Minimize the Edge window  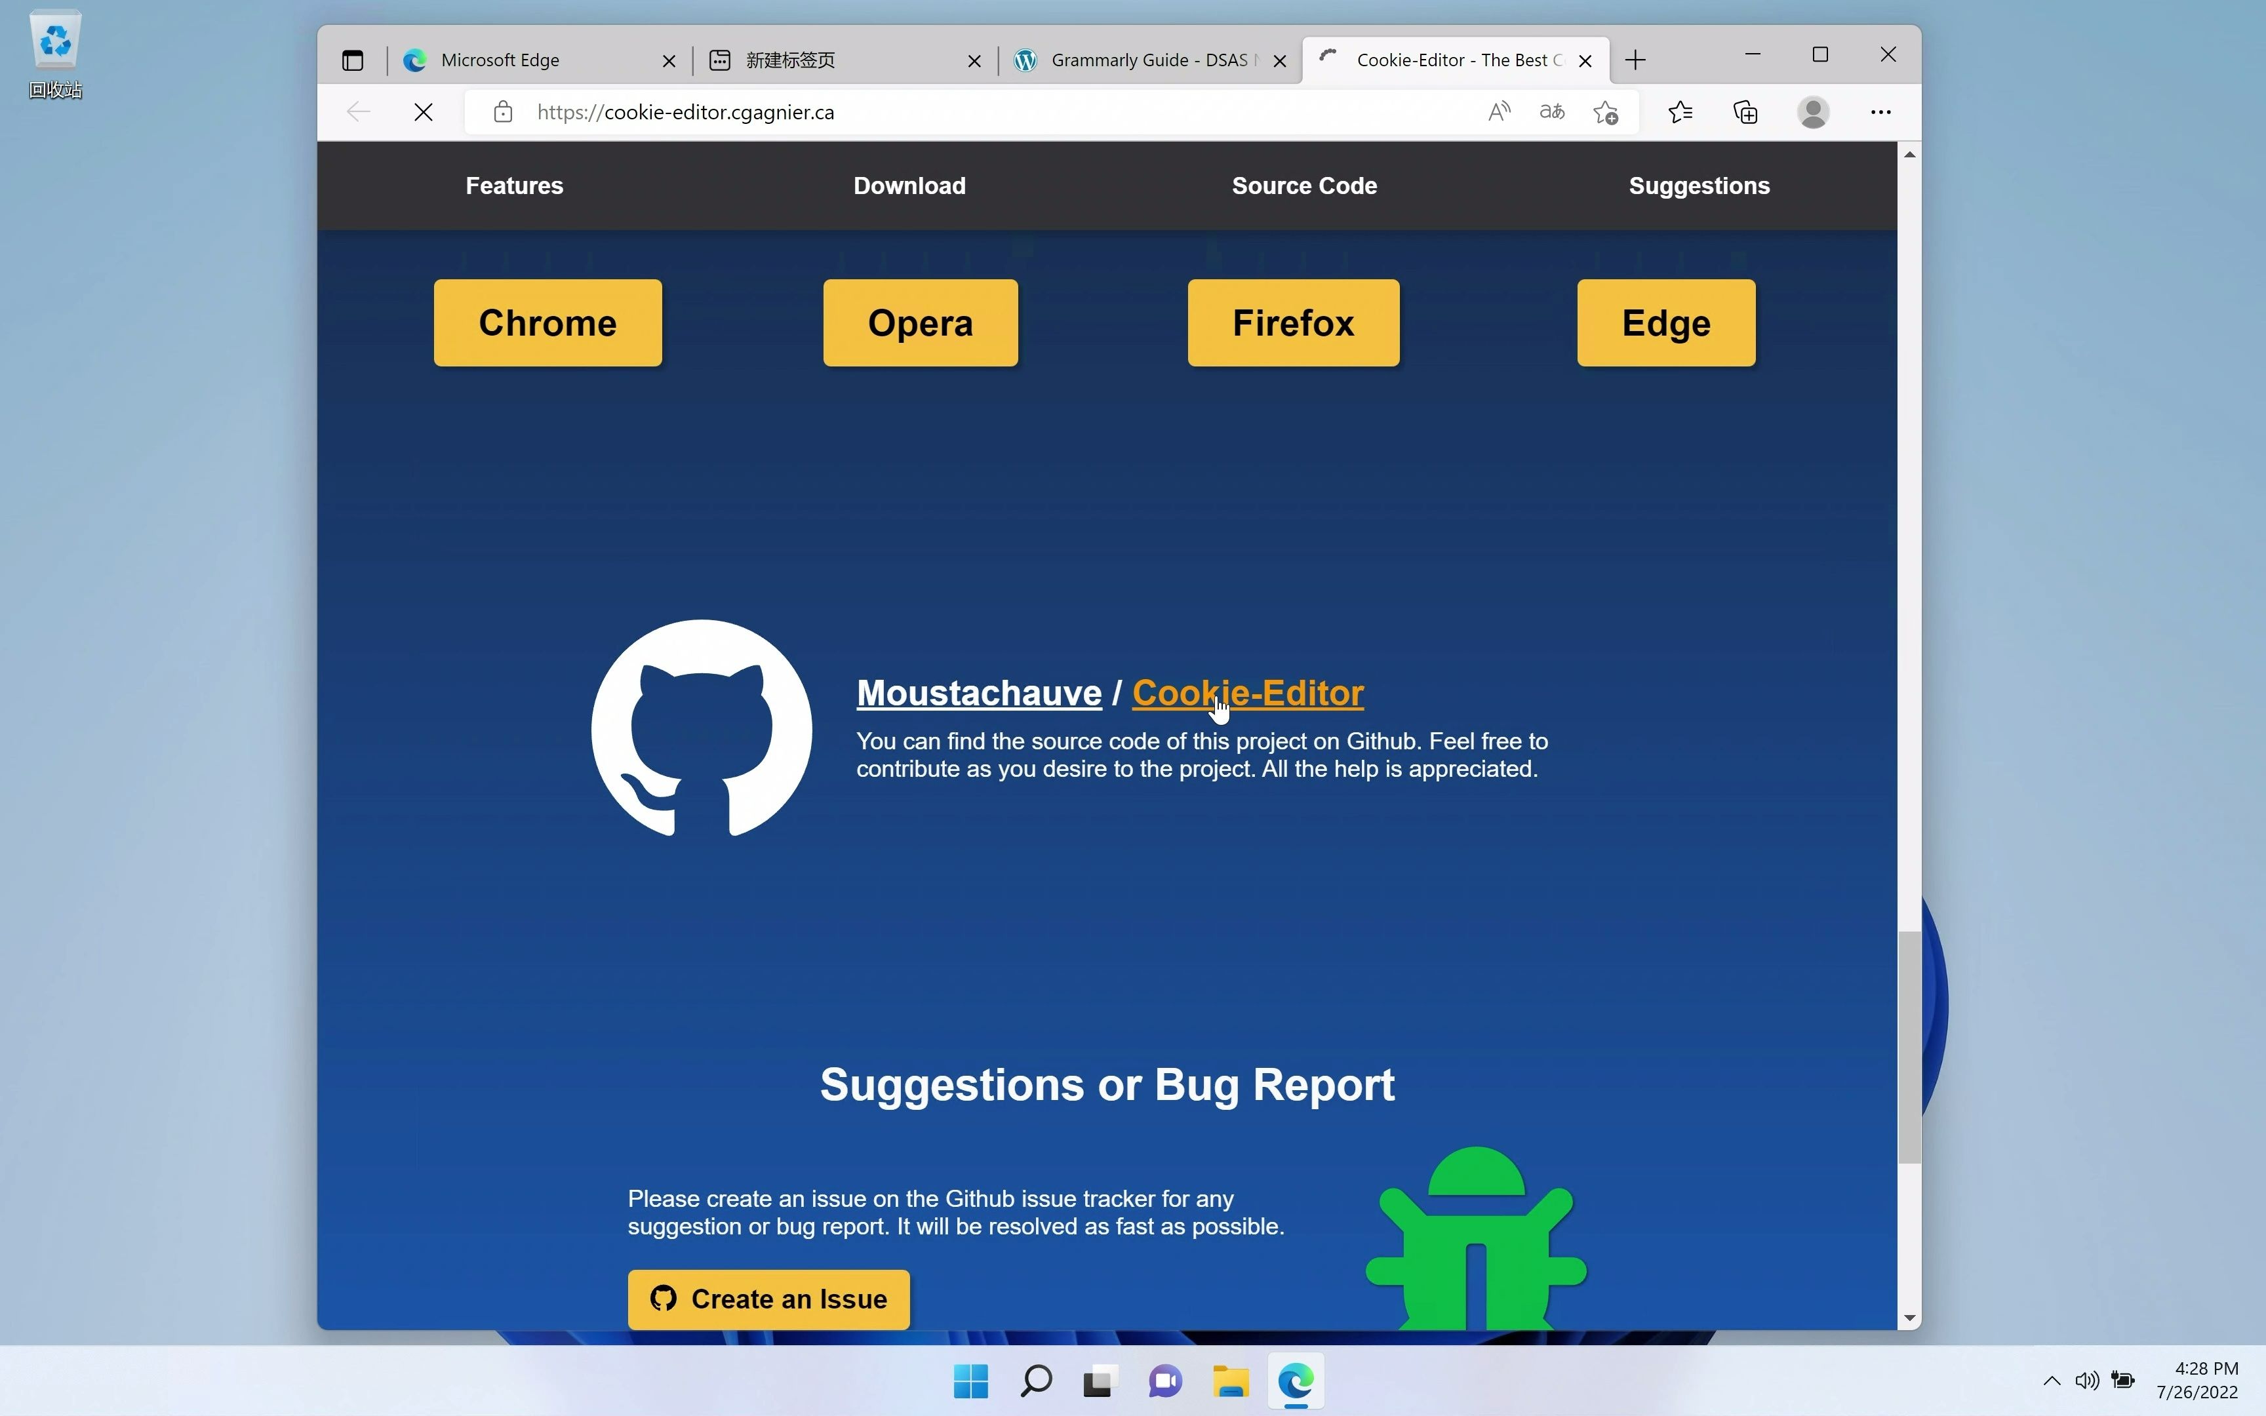[x=1753, y=54]
